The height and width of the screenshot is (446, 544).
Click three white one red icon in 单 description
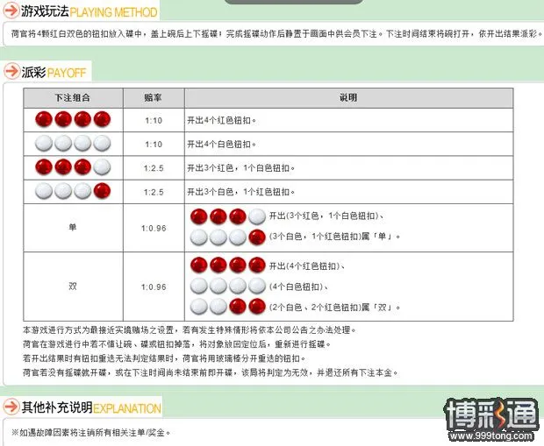click(228, 237)
